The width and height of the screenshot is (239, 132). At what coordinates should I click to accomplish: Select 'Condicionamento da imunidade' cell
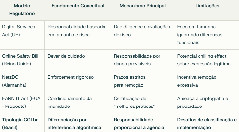point(78,103)
